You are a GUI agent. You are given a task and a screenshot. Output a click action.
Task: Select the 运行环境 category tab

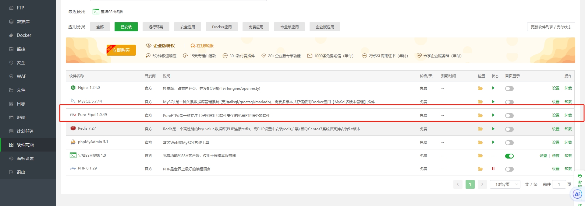coord(156,27)
